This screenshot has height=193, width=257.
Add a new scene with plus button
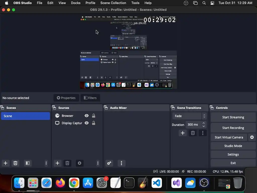(6, 163)
